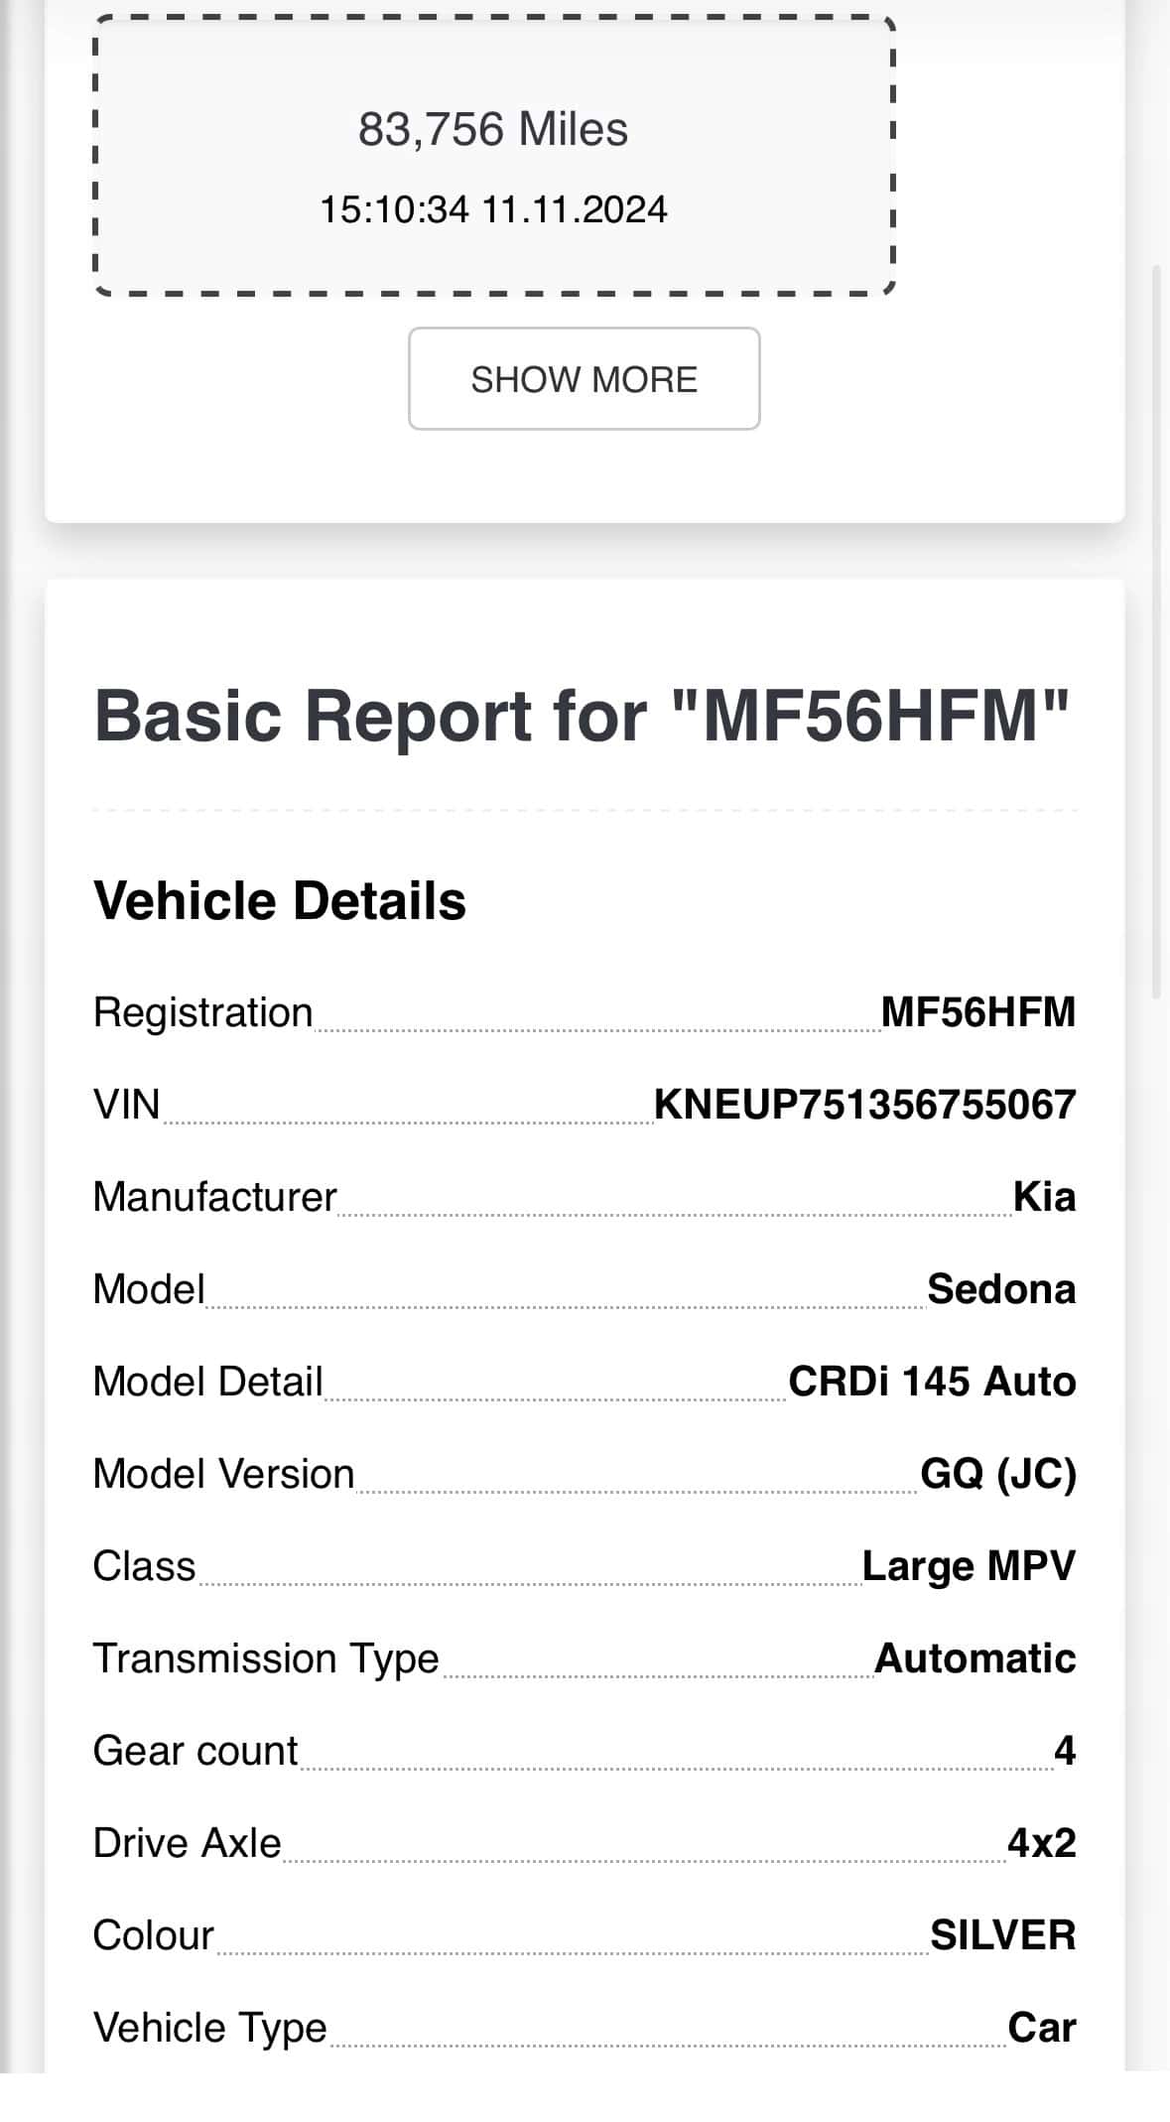This screenshot has width=1170, height=2122.
Task: Click the page scrollbar thumb on the right
Action: point(1156,630)
